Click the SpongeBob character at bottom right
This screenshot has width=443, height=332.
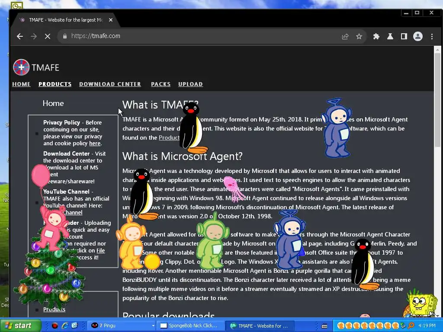422,304
